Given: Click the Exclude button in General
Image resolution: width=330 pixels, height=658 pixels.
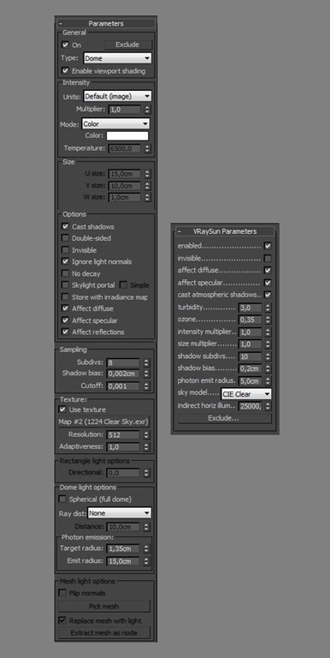Looking at the screenshot, I should pyautogui.click(x=127, y=45).
